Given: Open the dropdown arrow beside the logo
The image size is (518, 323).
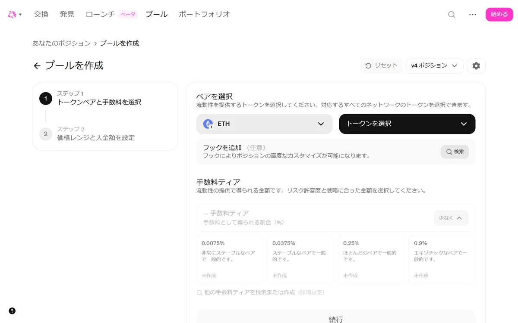Looking at the screenshot, I should click(x=20, y=15).
